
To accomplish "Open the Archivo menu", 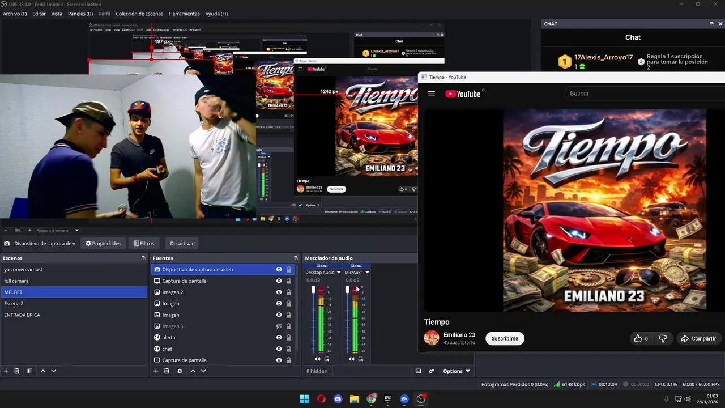I will point(15,14).
